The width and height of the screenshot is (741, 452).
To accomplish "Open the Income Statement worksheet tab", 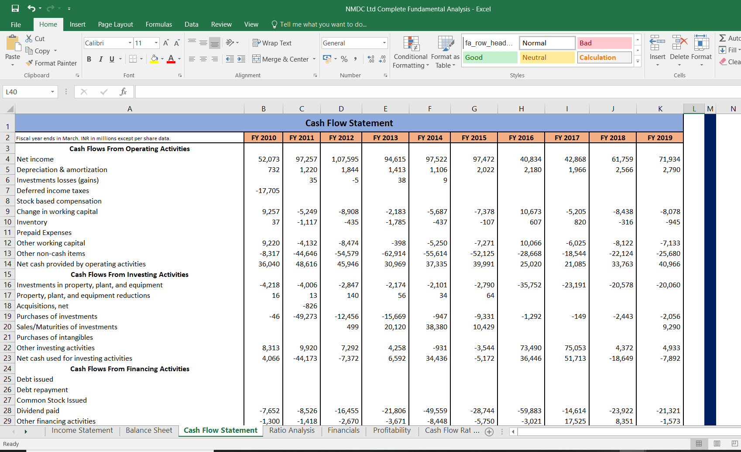I will tap(82, 431).
